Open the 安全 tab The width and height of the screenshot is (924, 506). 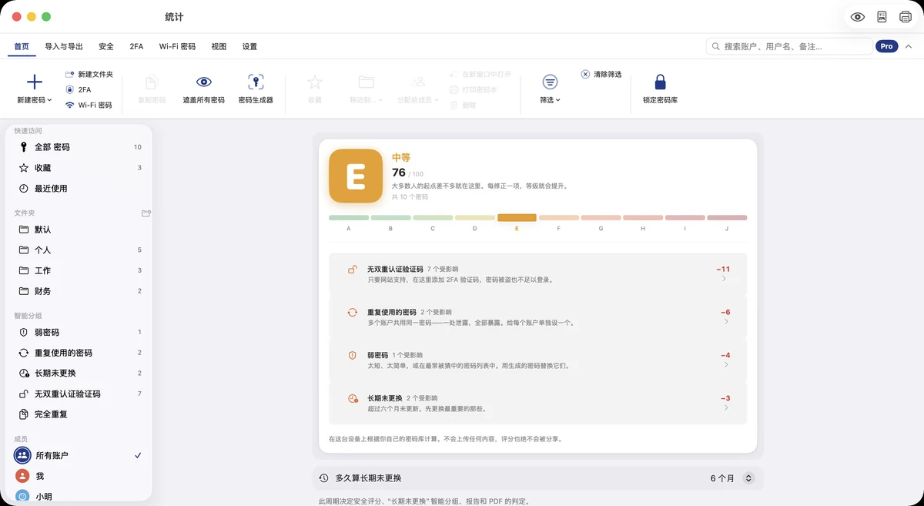(106, 46)
